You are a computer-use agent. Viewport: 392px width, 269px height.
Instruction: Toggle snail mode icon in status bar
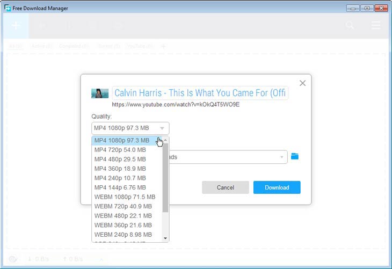[x=13, y=259]
